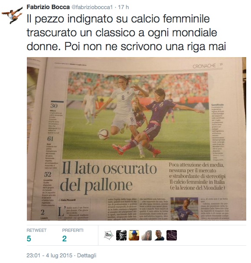This screenshot has height=263, width=251.
Task: Click the 'Il lato oscurato del pallone' headline
Action: [108, 178]
